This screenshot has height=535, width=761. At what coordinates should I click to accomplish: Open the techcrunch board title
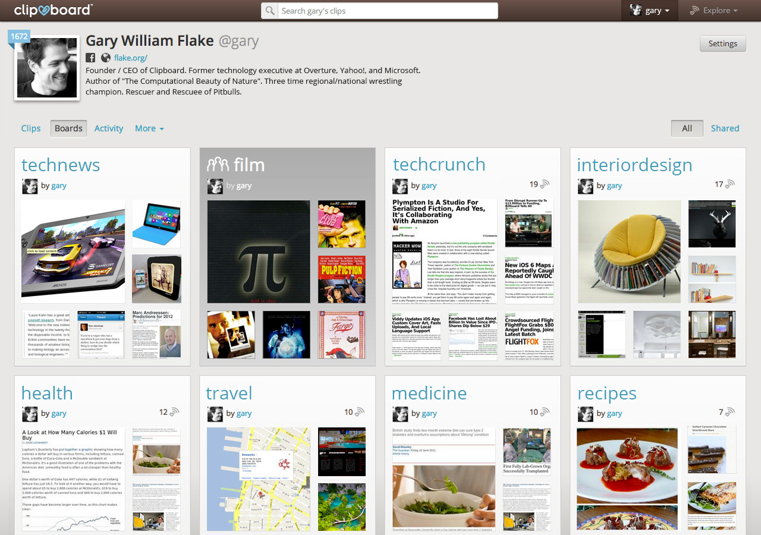(x=439, y=165)
